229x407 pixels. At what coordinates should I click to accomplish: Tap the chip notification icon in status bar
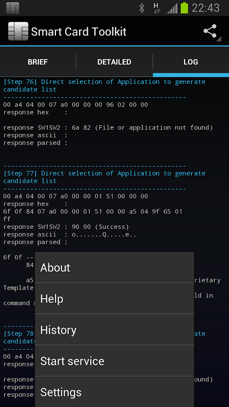[x=13, y=8]
